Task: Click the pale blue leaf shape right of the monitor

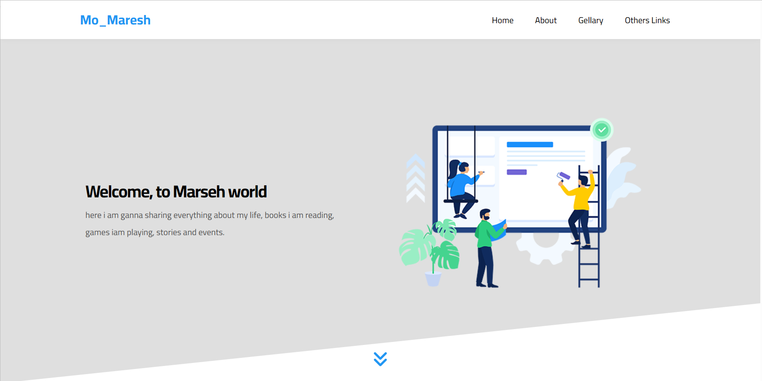Action: pyautogui.click(x=622, y=176)
